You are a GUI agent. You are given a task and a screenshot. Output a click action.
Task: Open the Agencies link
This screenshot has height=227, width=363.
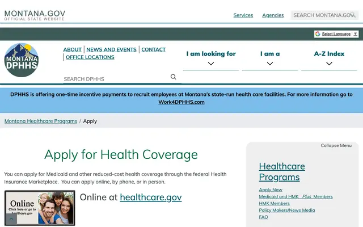pyautogui.click(x=273, y=15)
